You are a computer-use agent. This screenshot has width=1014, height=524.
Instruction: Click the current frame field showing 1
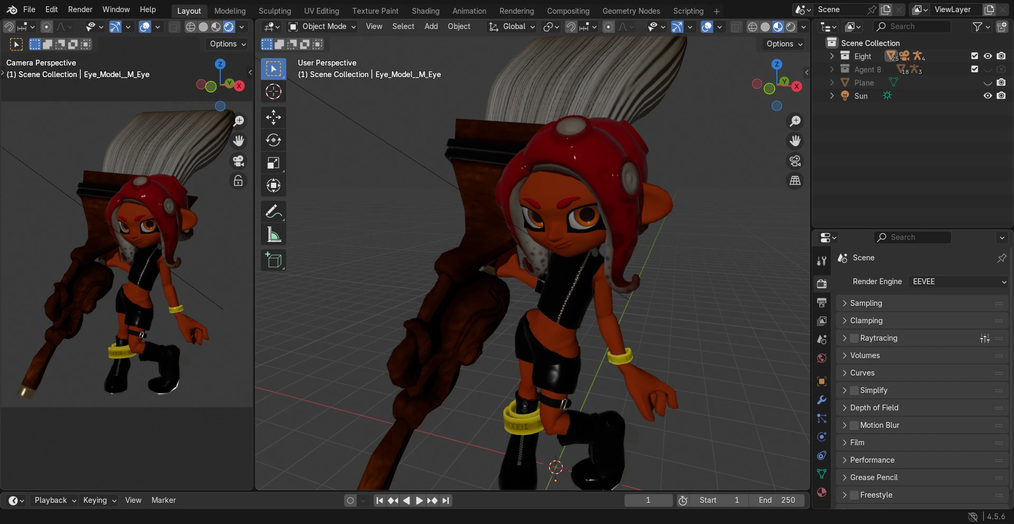(648, 500)
